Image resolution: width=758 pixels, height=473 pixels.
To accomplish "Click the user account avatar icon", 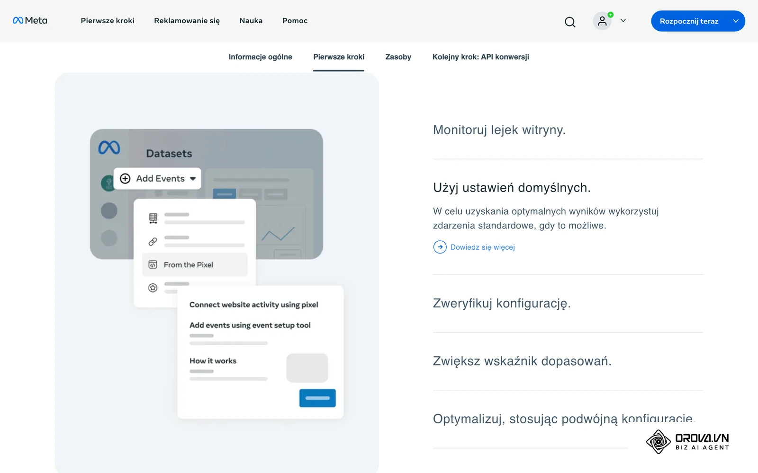I will coord(602,21).
